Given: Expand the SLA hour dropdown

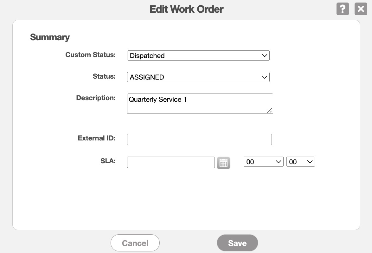Looking at the screenshot, I should (263, 162).
